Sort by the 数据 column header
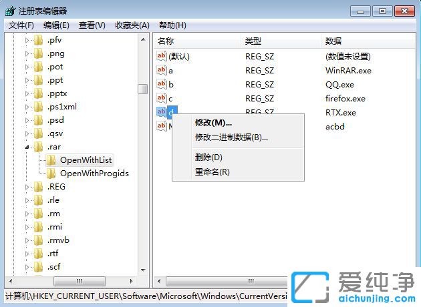 (368, 41)
